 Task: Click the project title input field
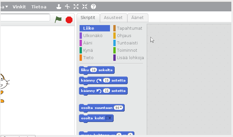pyautogui.click(x=25, y=18)
